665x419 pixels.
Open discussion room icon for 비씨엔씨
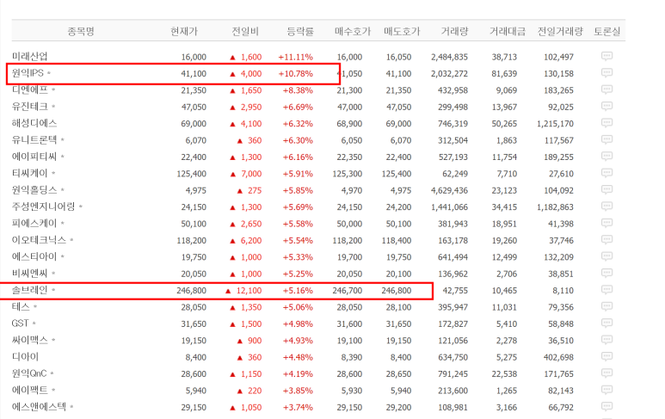(x=607, y=273)
